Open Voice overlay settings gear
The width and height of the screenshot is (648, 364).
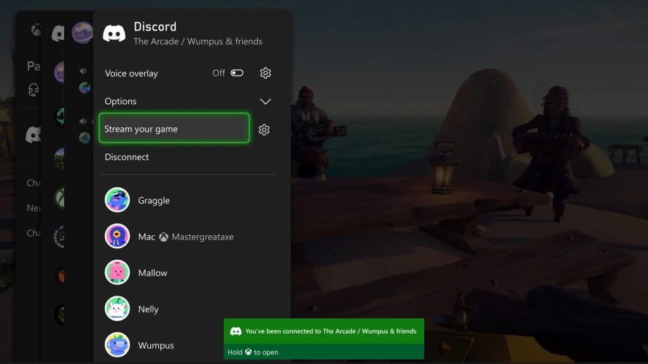coord(265,74)
